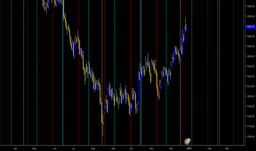Select the current price label 1269.54
256x151 pixels.
251,27
